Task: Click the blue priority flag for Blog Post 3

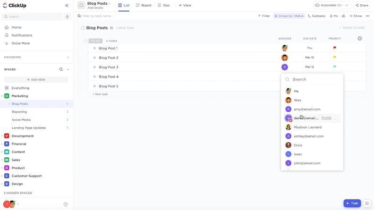Action: pyautogui.click(x=335, y=67)
